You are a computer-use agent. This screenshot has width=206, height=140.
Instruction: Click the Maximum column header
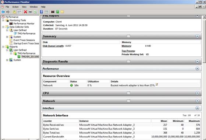(194, 121)
